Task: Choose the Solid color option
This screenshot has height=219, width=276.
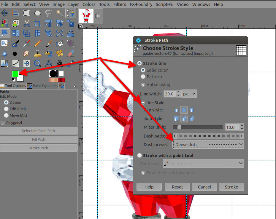Action: [x=143, y=70]
